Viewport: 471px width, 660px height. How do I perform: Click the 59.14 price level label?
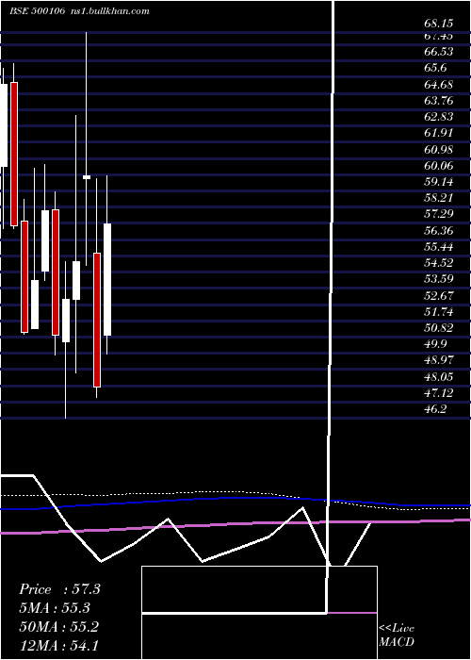[439, 182]
